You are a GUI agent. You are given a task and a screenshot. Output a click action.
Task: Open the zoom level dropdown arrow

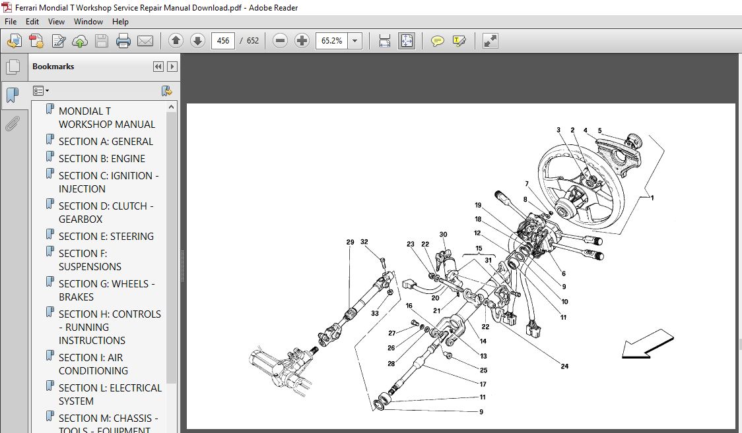(355, 41)
